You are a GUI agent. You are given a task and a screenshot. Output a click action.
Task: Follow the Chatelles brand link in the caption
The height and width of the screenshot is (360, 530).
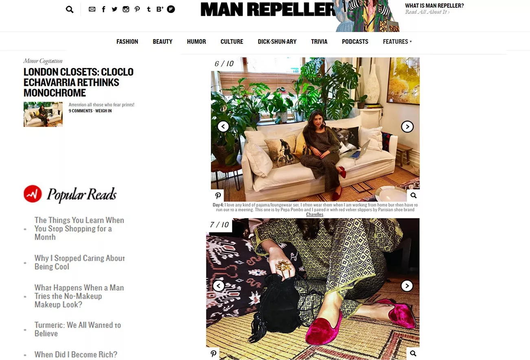tap(315, 214)
